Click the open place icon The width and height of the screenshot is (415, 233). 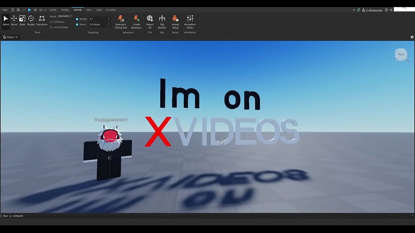point(18,10)
